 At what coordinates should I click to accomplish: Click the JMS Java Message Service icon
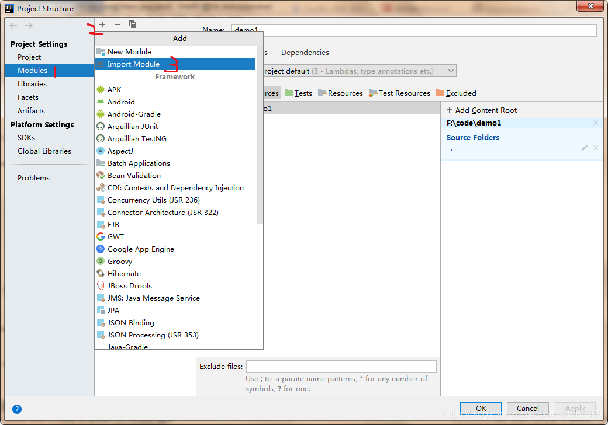point(101,298)
